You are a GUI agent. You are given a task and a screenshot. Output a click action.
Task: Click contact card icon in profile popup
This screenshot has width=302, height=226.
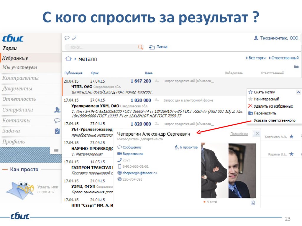(253, 202)
